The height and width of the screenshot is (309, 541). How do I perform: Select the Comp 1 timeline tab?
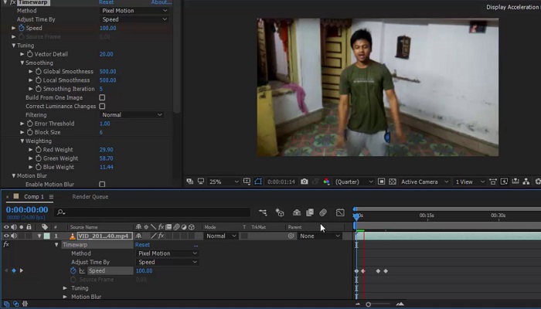pos(33,197)
